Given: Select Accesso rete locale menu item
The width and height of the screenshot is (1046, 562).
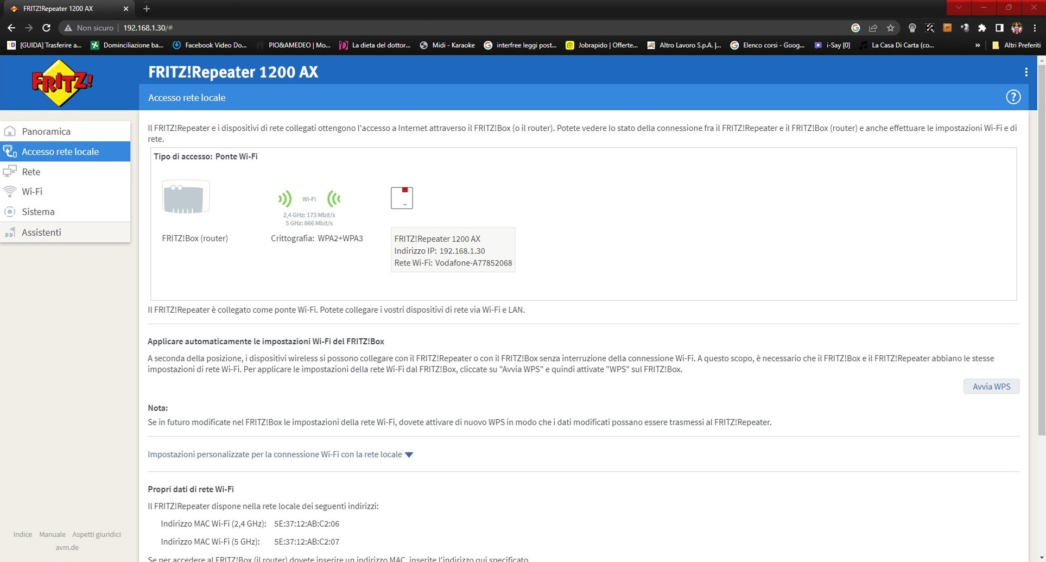Looking at the screenshot, I should click(x=65, y=151).
